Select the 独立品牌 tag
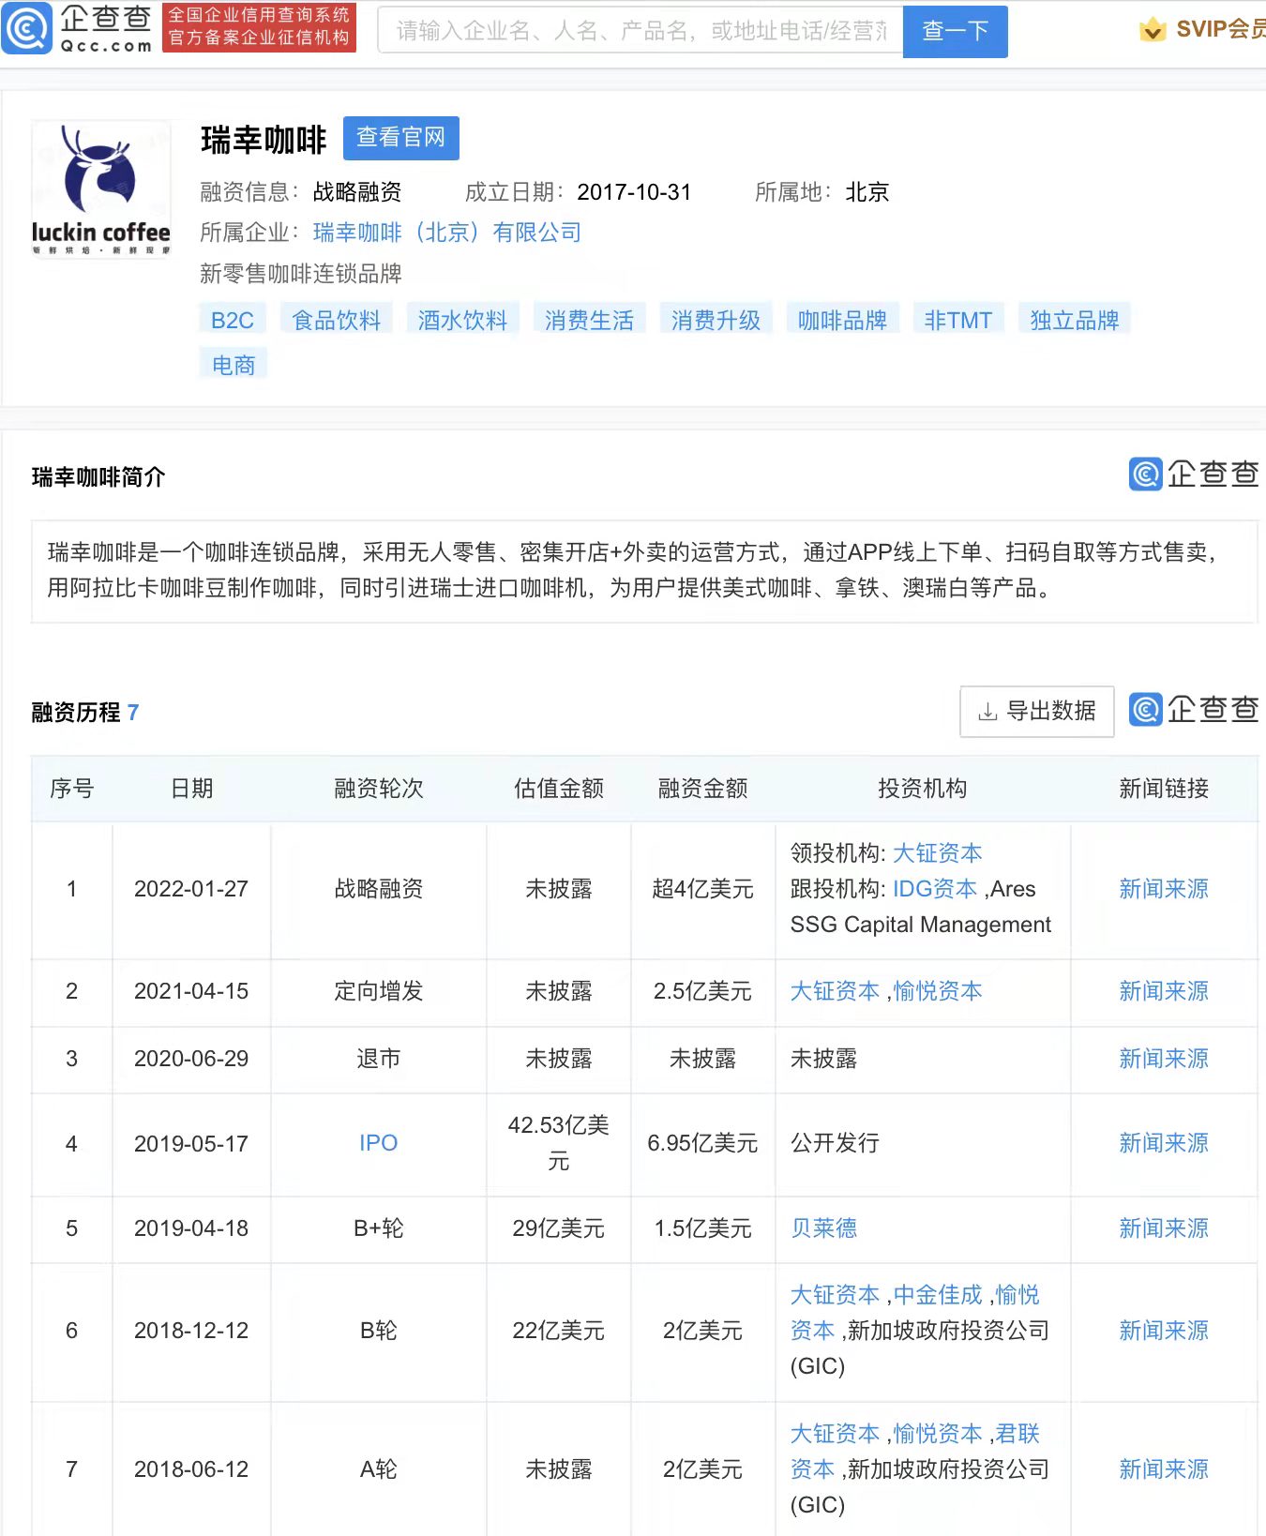 [1075, 320]
